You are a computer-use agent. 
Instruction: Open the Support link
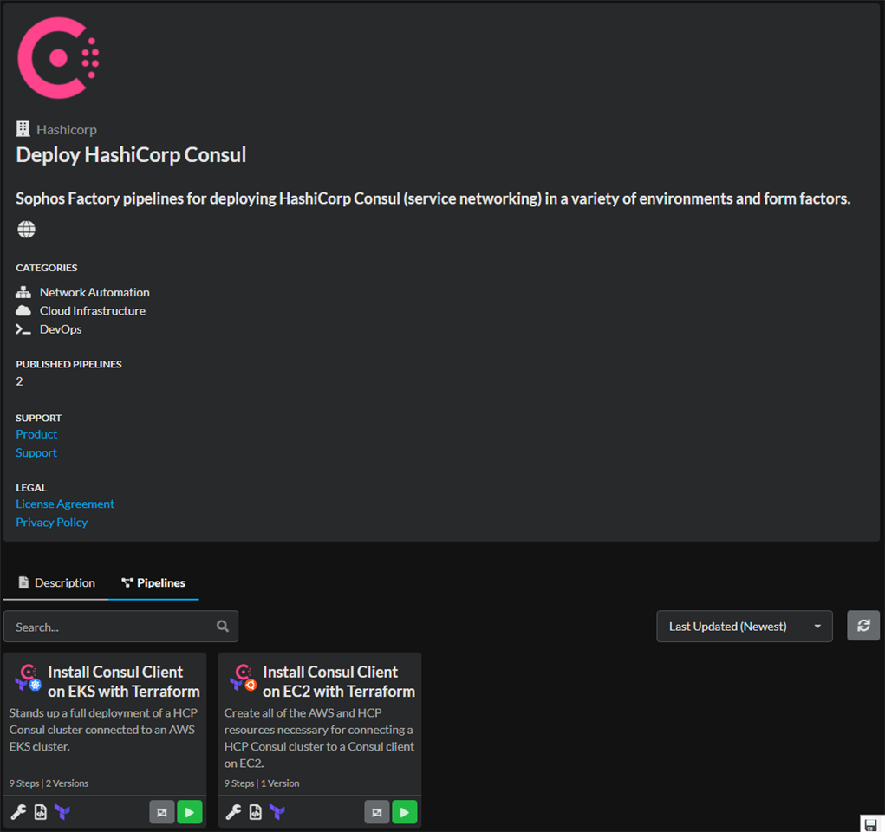[36, 452]
